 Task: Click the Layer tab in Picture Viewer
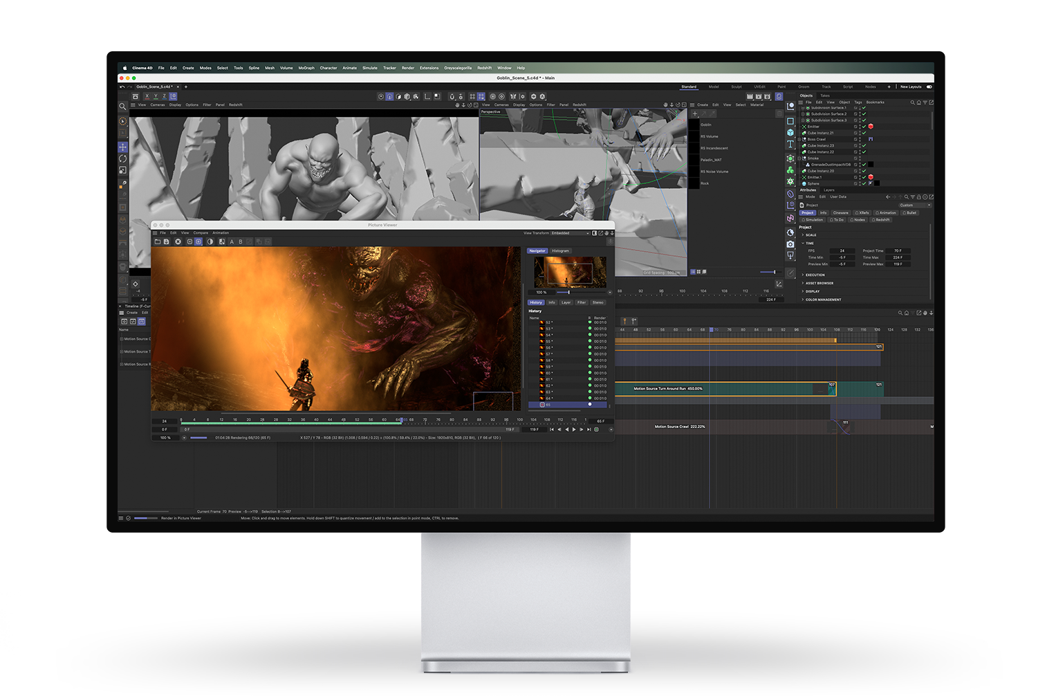(x=566, y=302)
